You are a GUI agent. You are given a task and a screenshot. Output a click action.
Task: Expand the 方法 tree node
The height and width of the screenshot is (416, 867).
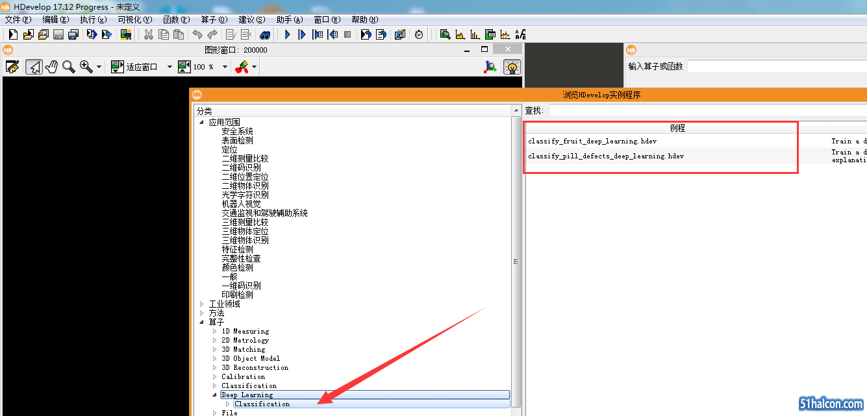(x=202, y=313)
